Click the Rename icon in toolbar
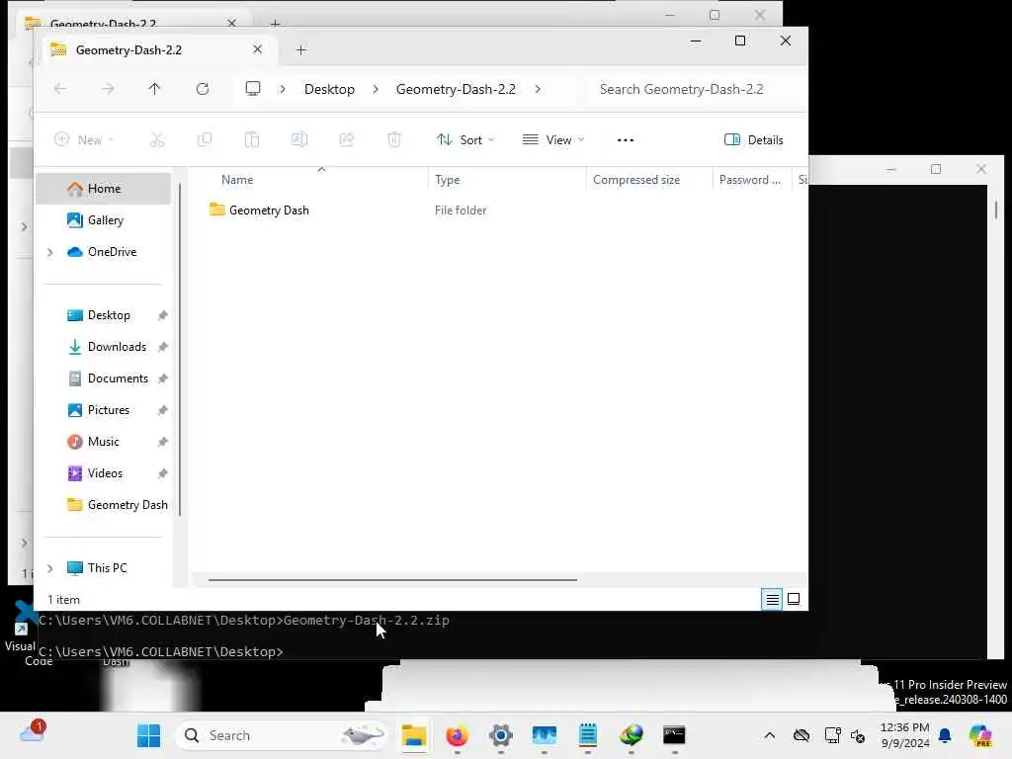 [x=299, y=139]
